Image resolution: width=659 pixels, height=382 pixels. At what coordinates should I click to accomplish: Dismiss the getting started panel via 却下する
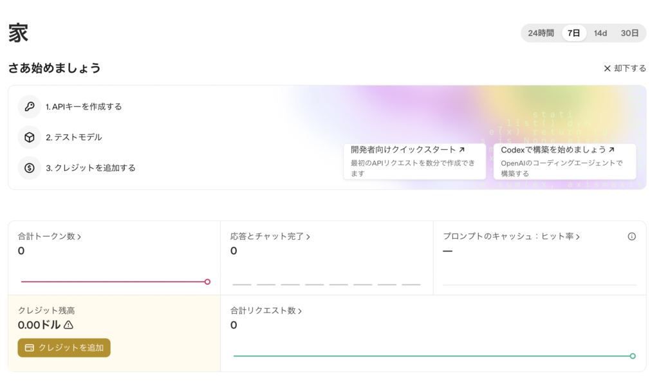pos(625,68)
